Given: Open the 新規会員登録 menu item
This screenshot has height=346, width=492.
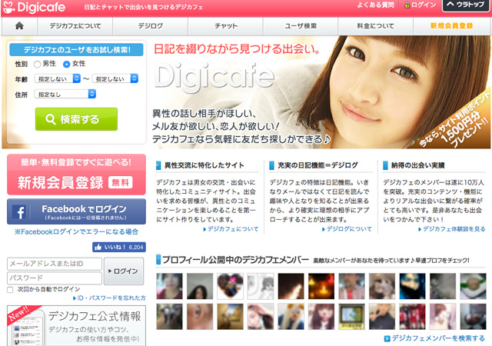Looking at the screenshot, I should coord(451,26).
